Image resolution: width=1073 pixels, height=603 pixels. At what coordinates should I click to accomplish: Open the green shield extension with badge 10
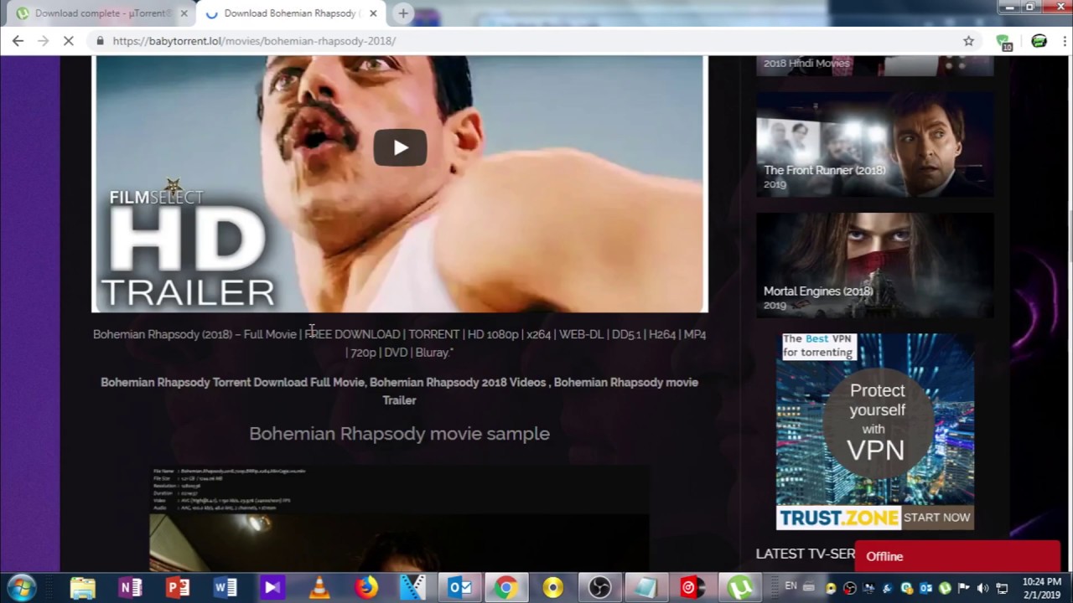point(1003,42)
